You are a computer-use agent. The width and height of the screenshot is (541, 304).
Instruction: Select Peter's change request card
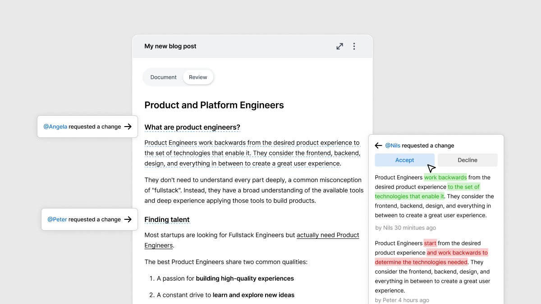(89, 219)
